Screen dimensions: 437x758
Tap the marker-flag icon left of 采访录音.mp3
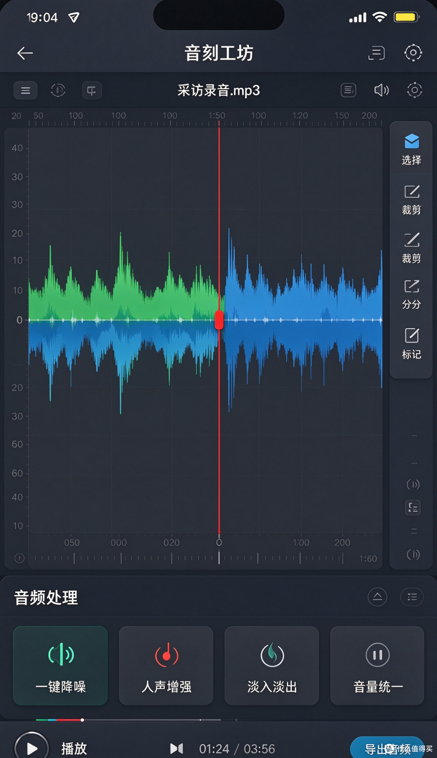92,90
